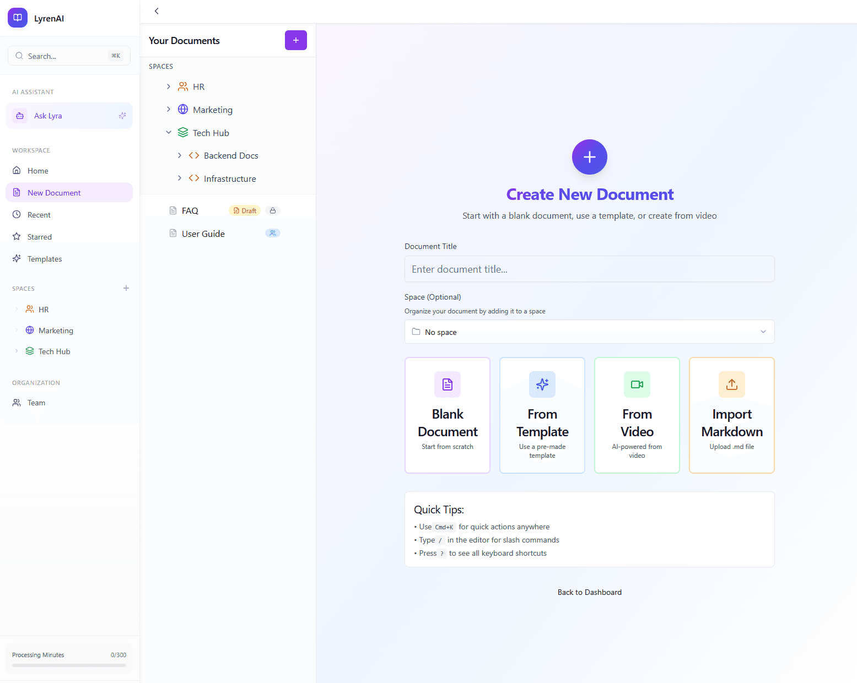
Task: Click the Ask Lyra robot icon
Action: pyautogui.click(x=20, y=116)
